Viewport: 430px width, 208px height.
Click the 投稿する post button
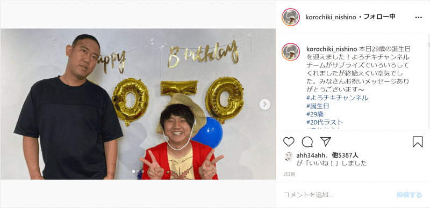[x=409, y=195]
